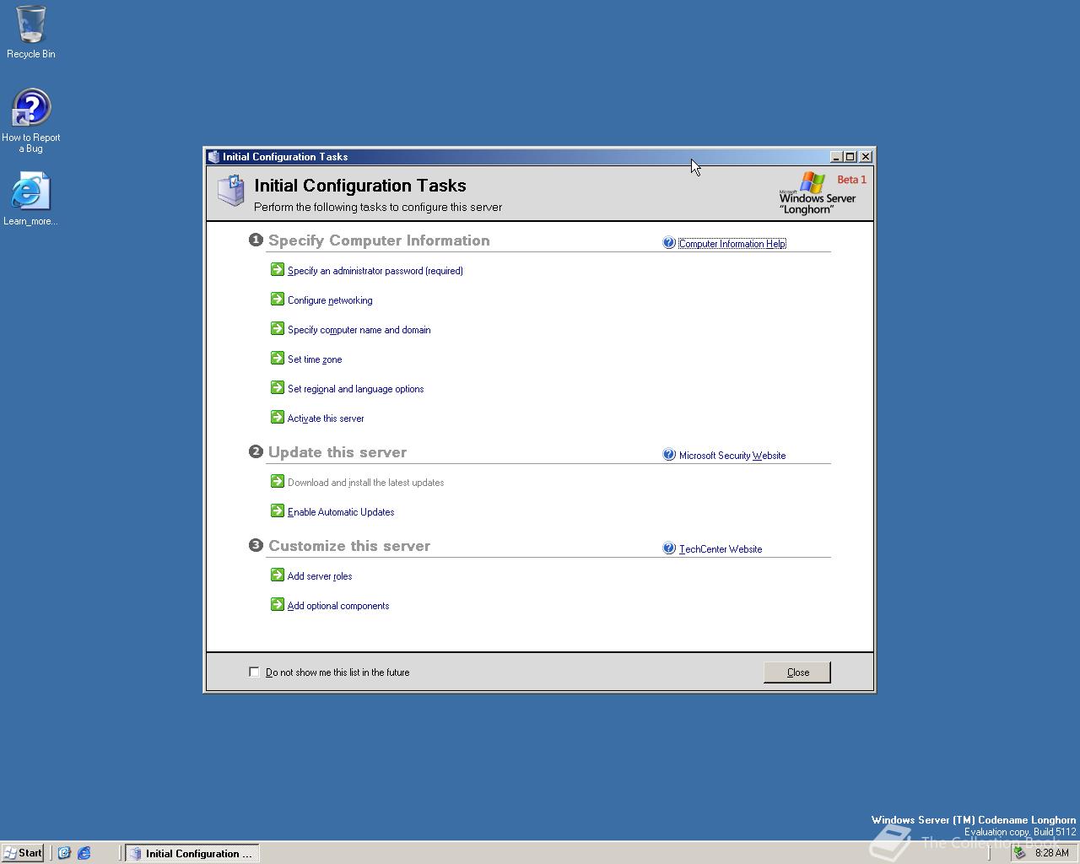The image size is (1080, 864).
Task: Click Update this server heading
Action: 337,452
